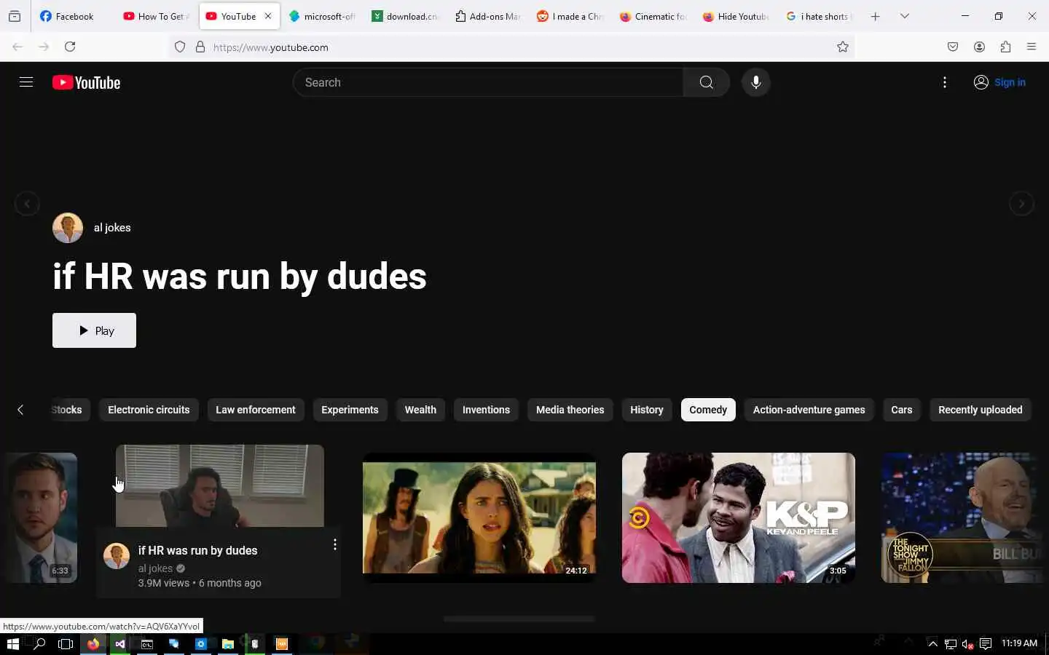Select Inventions chip
The width and height of the screenshot is (1049, 655).
point(486,410)
